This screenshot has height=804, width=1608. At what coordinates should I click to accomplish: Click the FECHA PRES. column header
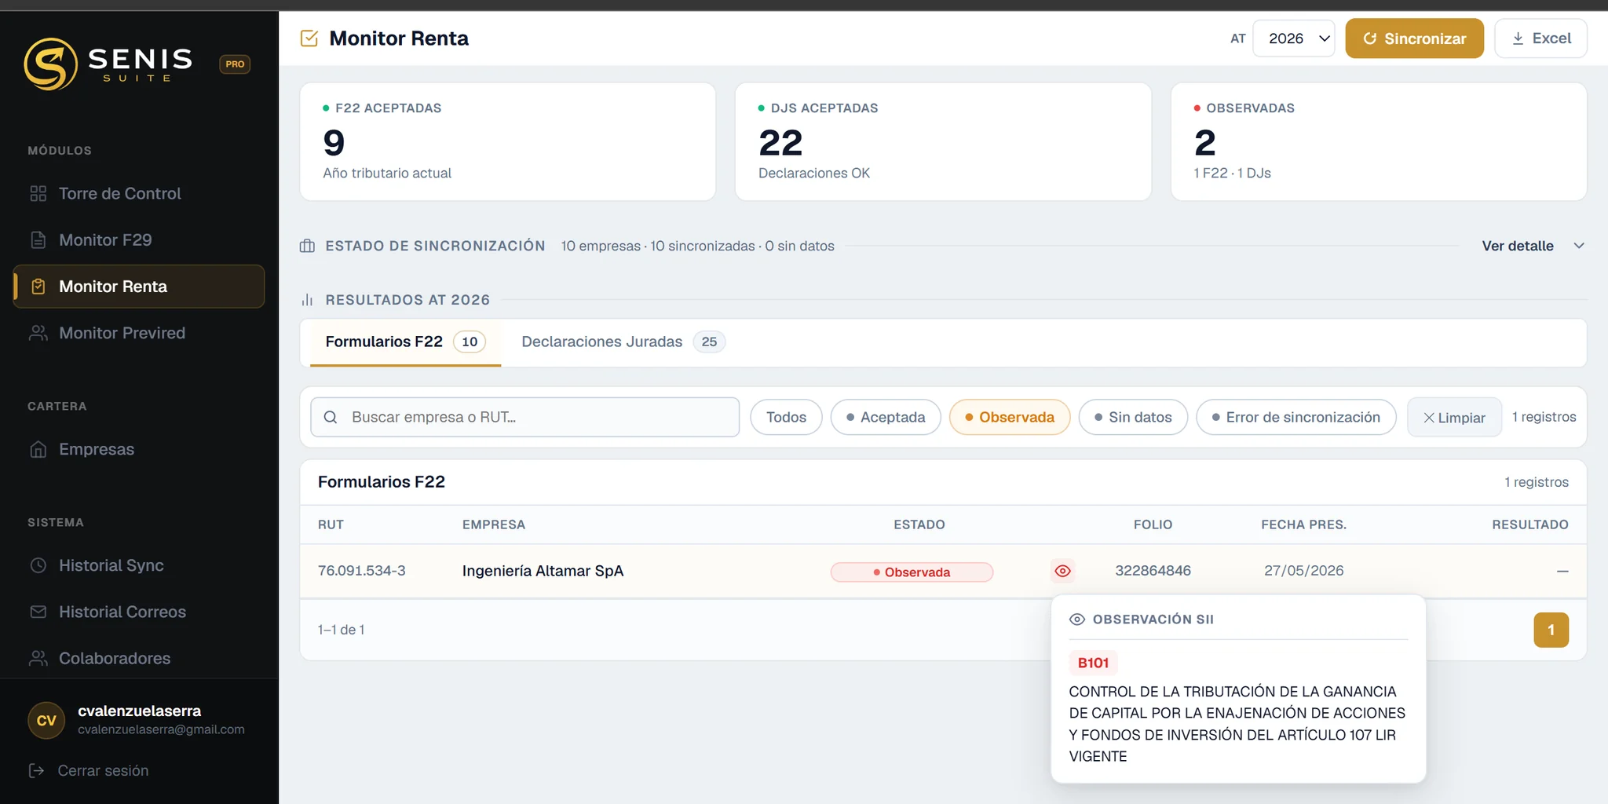click(1303, 524)
